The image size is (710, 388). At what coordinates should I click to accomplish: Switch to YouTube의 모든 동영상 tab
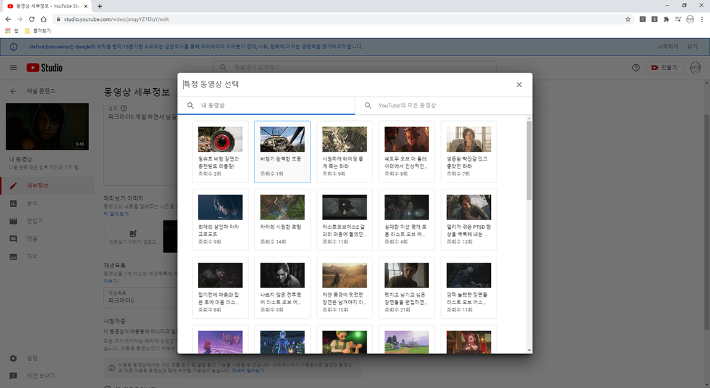click(444, 105)
